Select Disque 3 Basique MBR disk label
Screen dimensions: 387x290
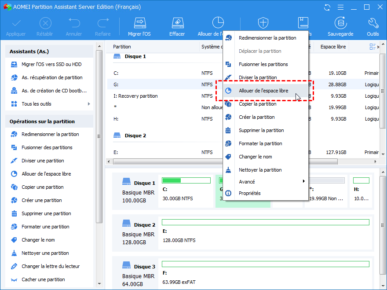tap(139, 274)
